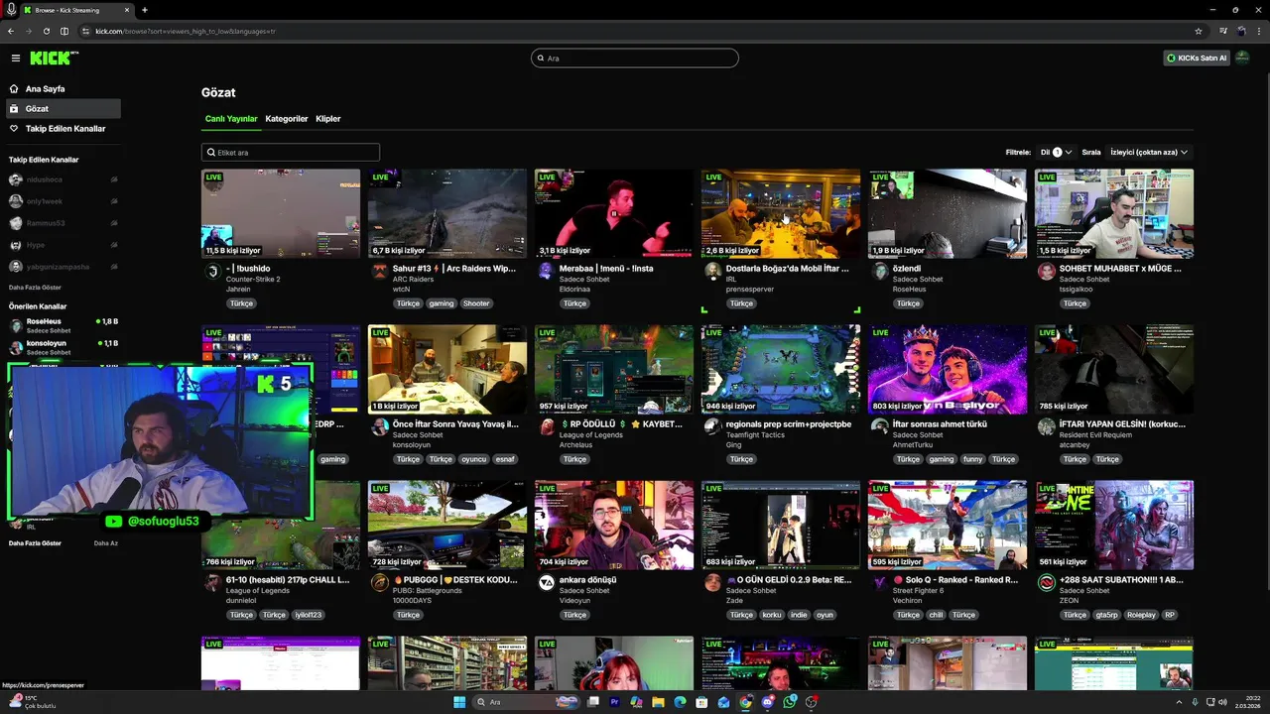Open the !bushido Counter-Strike 2 stream thumbnail

(281, 213)
